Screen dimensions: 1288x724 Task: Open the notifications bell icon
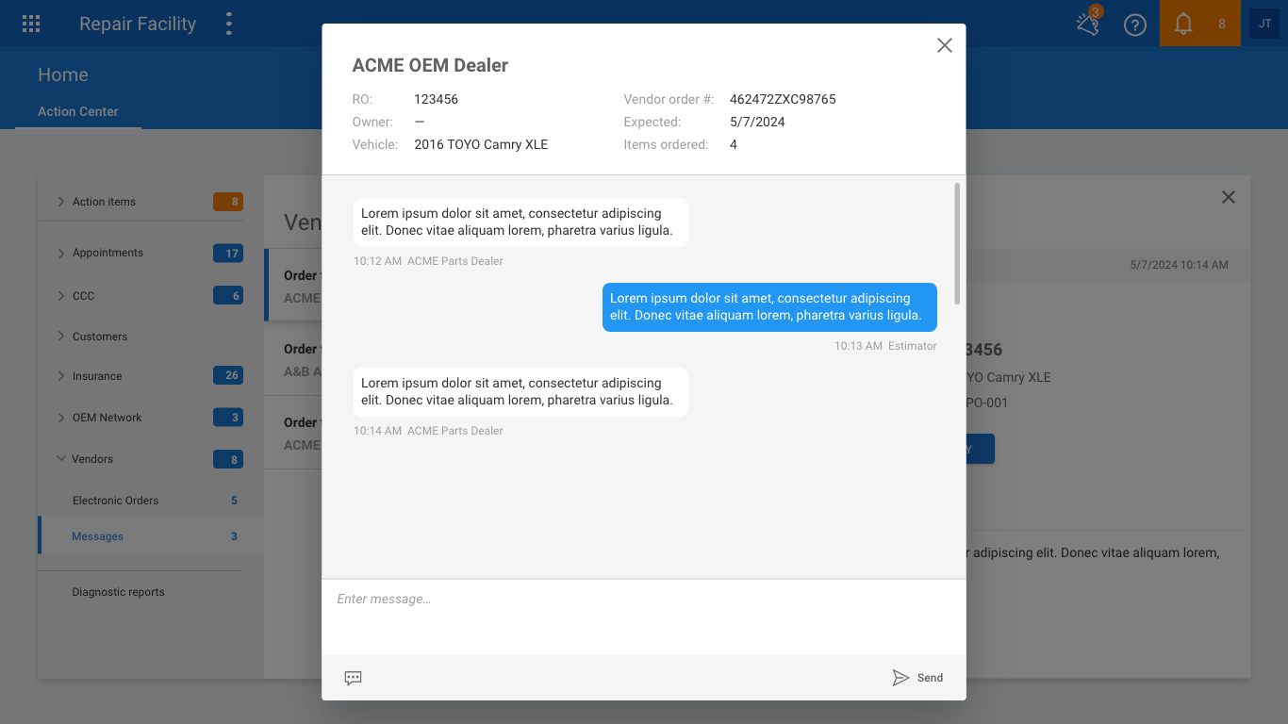(1183, 25)
